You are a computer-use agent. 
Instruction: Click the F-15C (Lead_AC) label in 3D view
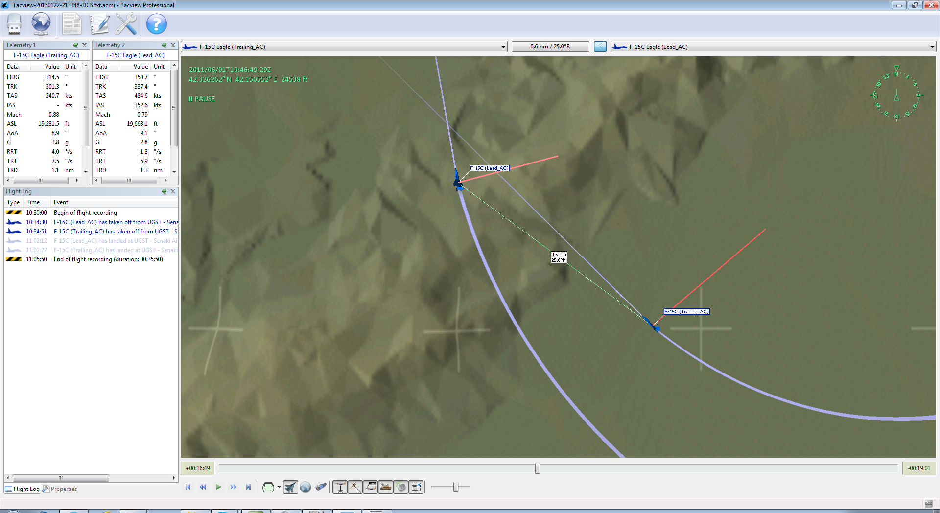click(490, 168)
